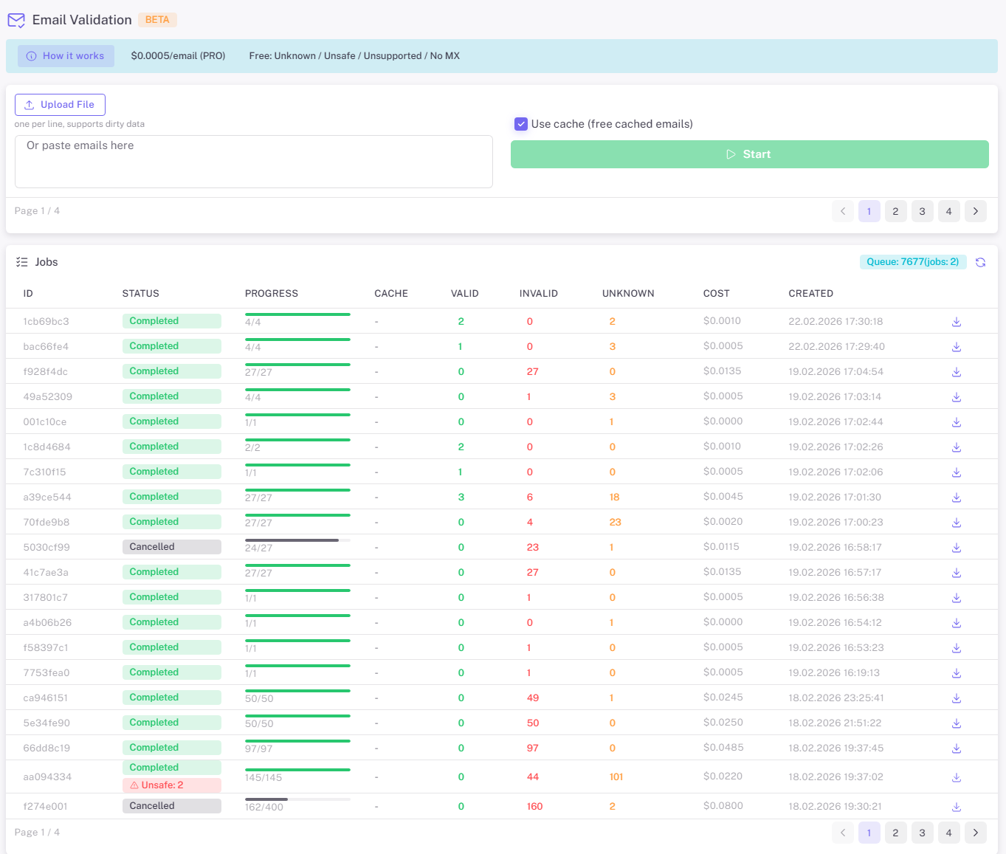The image size is (1006, 854).
Task: Go to next page in top pagination
Action: pos(975,211)
